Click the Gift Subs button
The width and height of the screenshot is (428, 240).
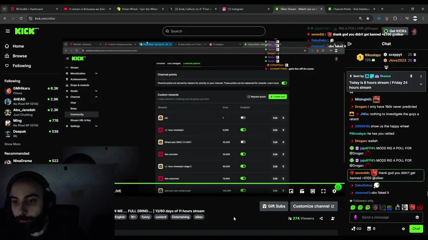click(274, 206)
